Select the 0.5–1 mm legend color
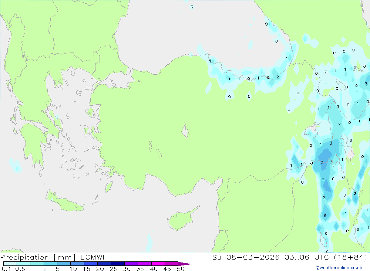The height and width of the screenshot is (271, 370). pyautogui.click(x=24, y=264)
